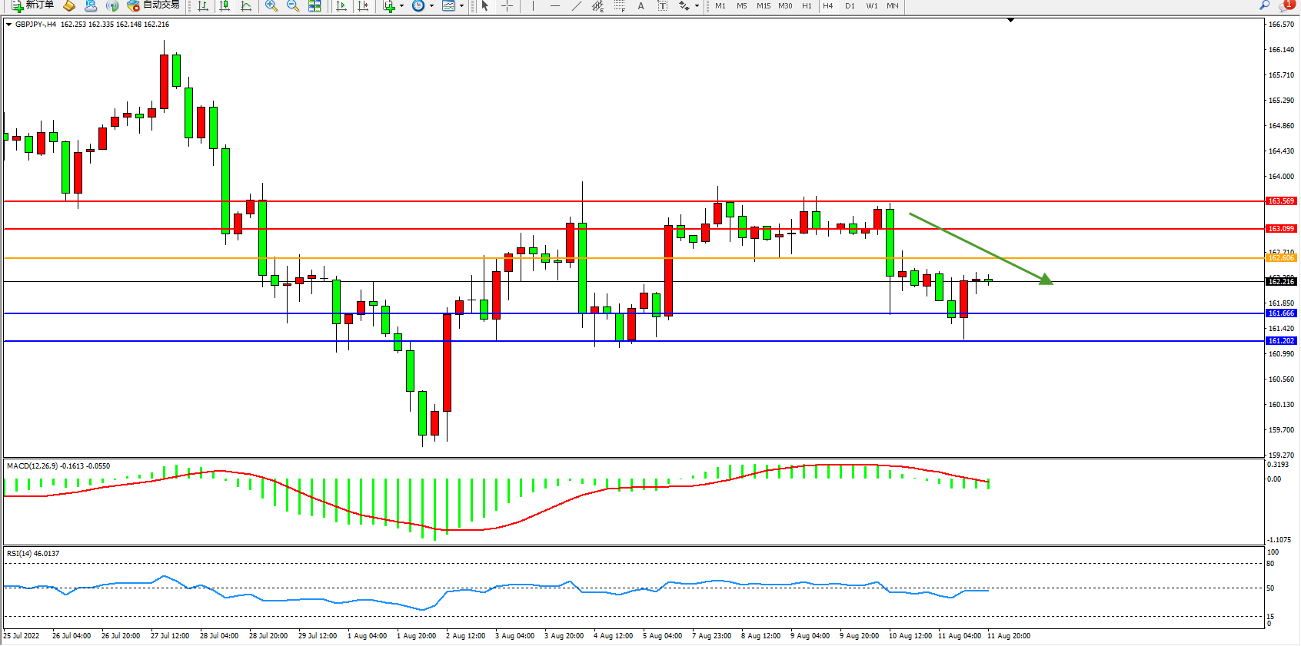Switch chart to candlestick mode
Image resolution: width=1301 pixels, height=646 pixels.
[225, 6]
